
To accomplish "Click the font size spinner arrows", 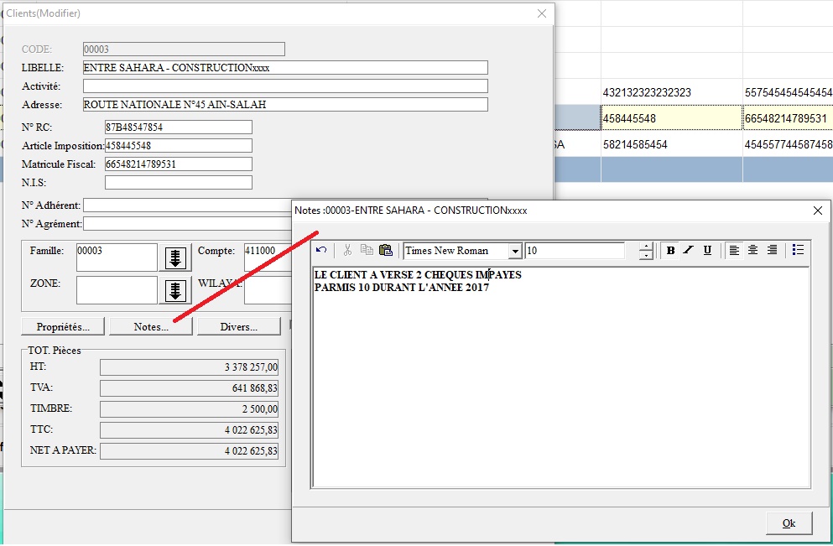I will [x=645, y=251].
